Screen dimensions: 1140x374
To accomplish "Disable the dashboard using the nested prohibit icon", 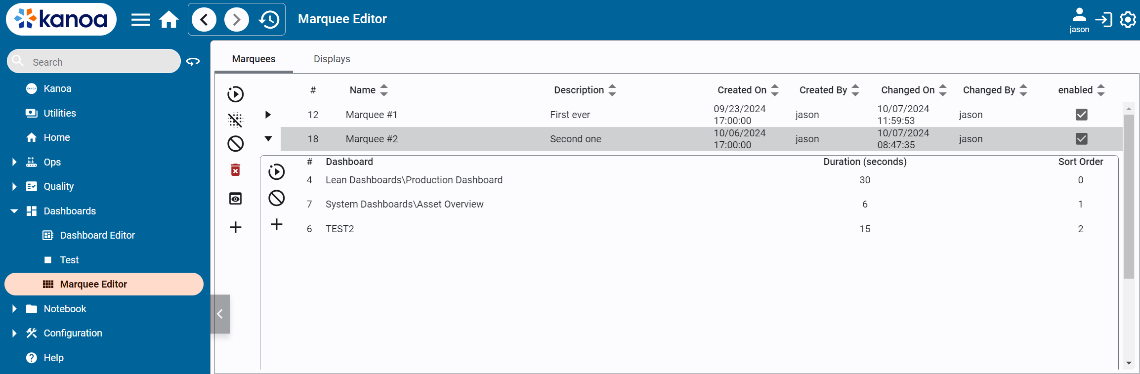I will [x=277, y=198].
